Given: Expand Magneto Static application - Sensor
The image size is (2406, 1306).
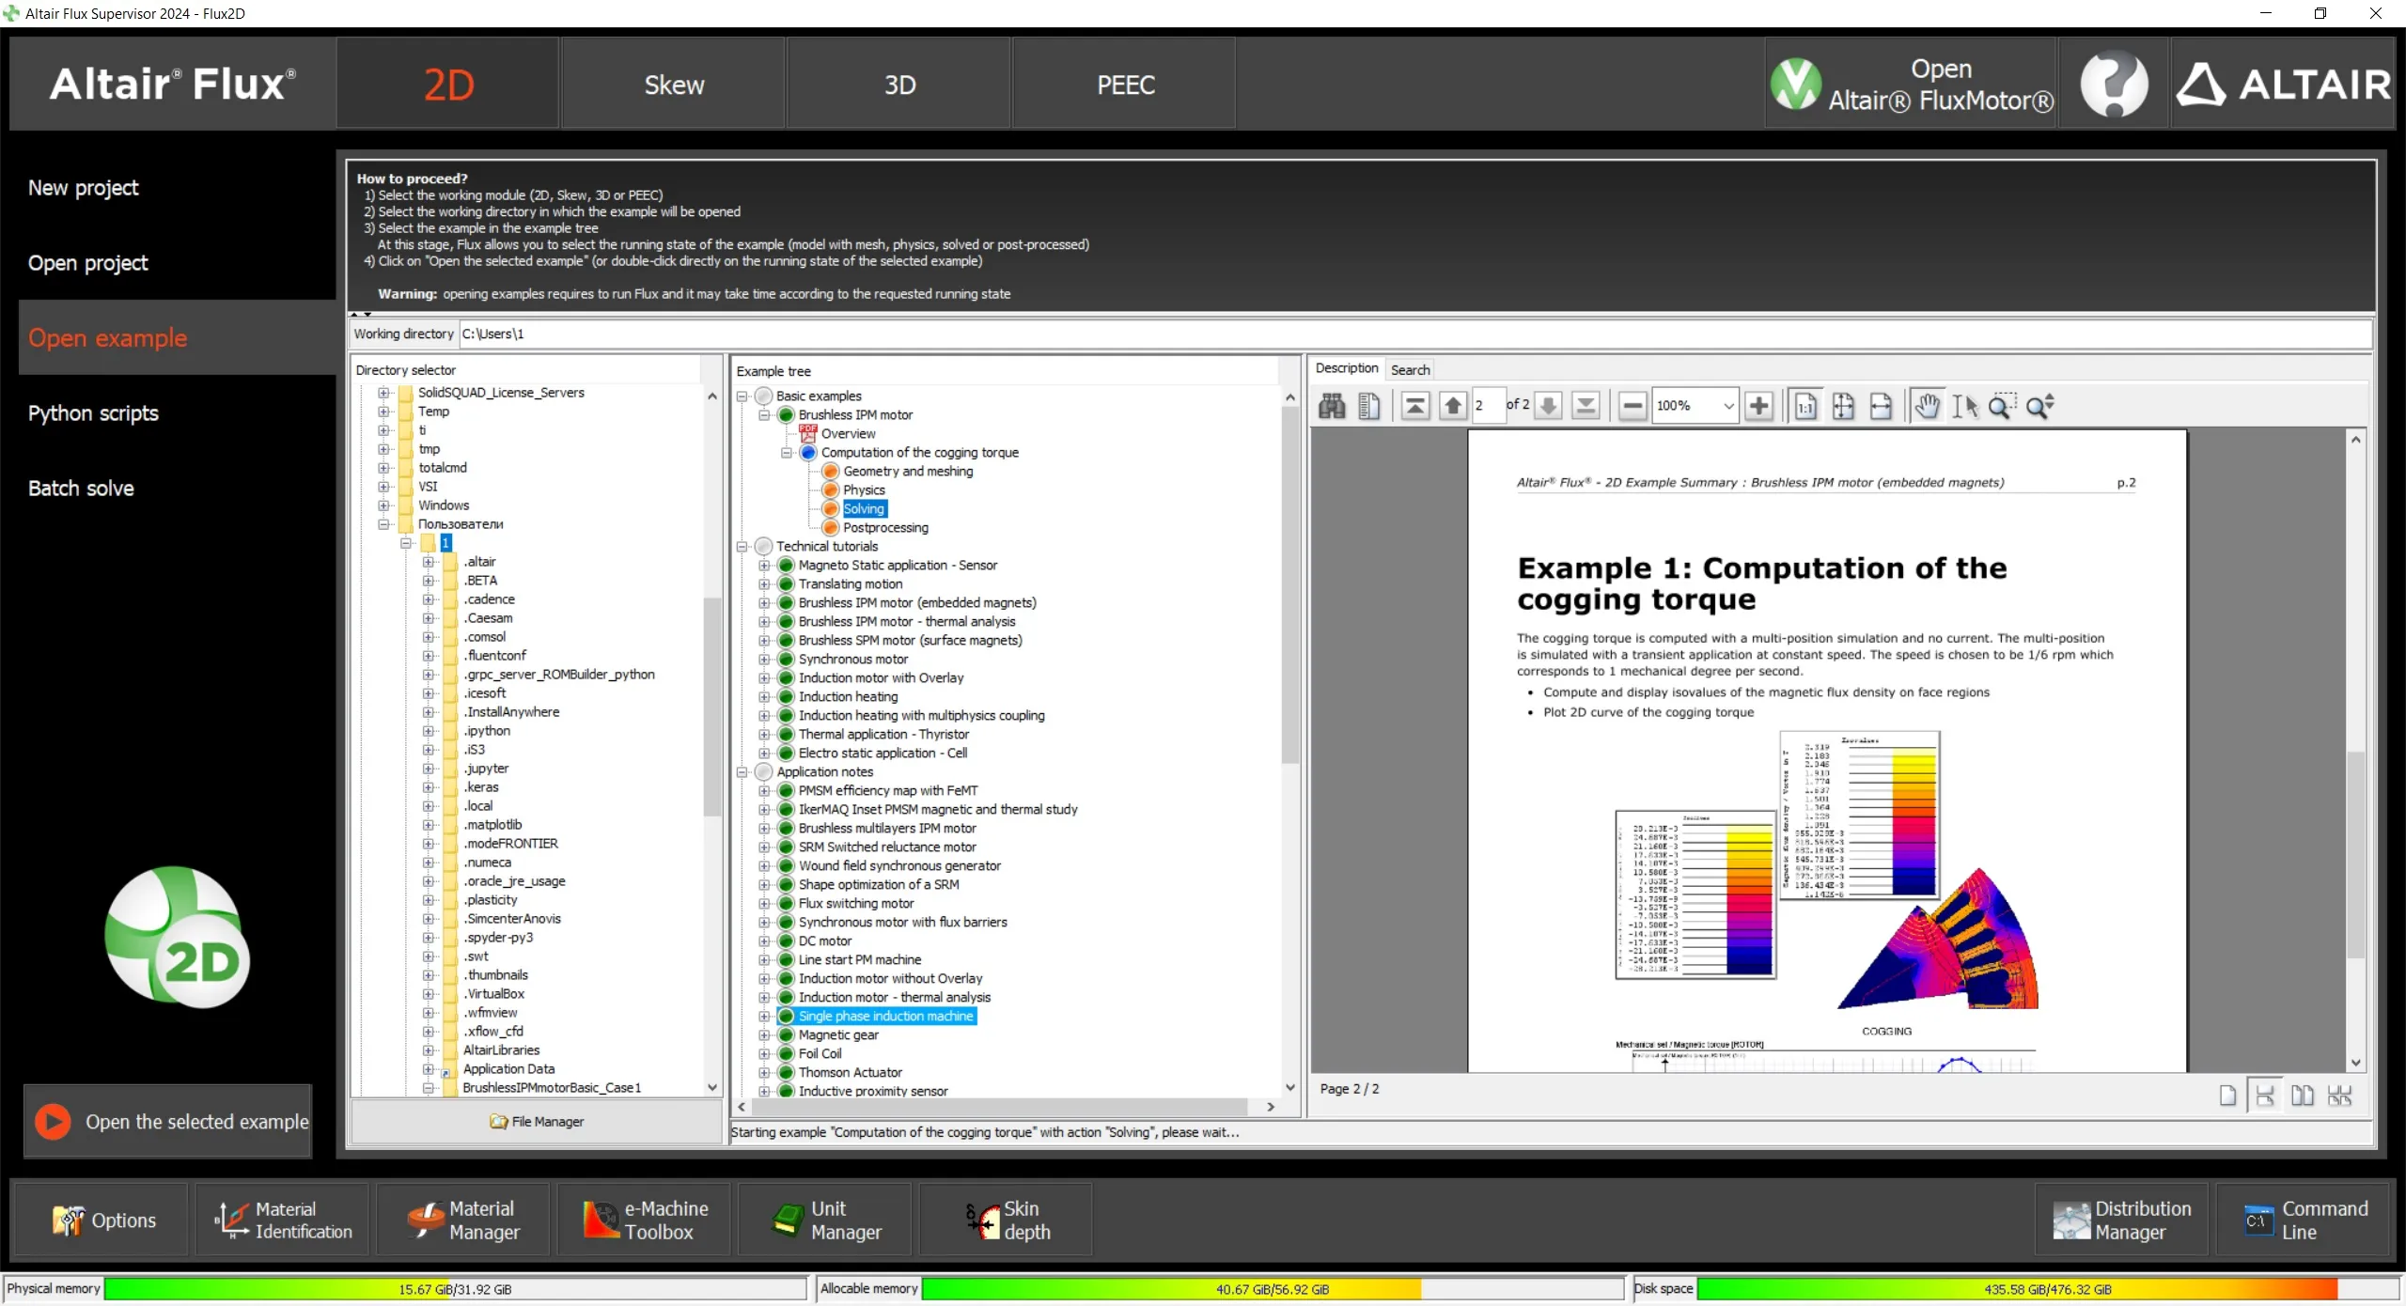Looking at the screenshot, I should pyautogui.click(x=764, y=566).
